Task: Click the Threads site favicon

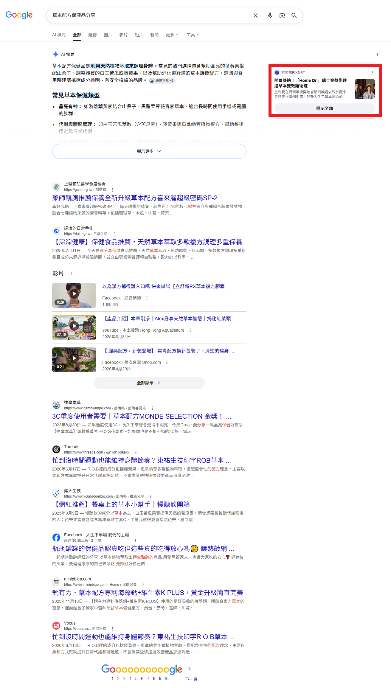Action: (x=56, y=449)
